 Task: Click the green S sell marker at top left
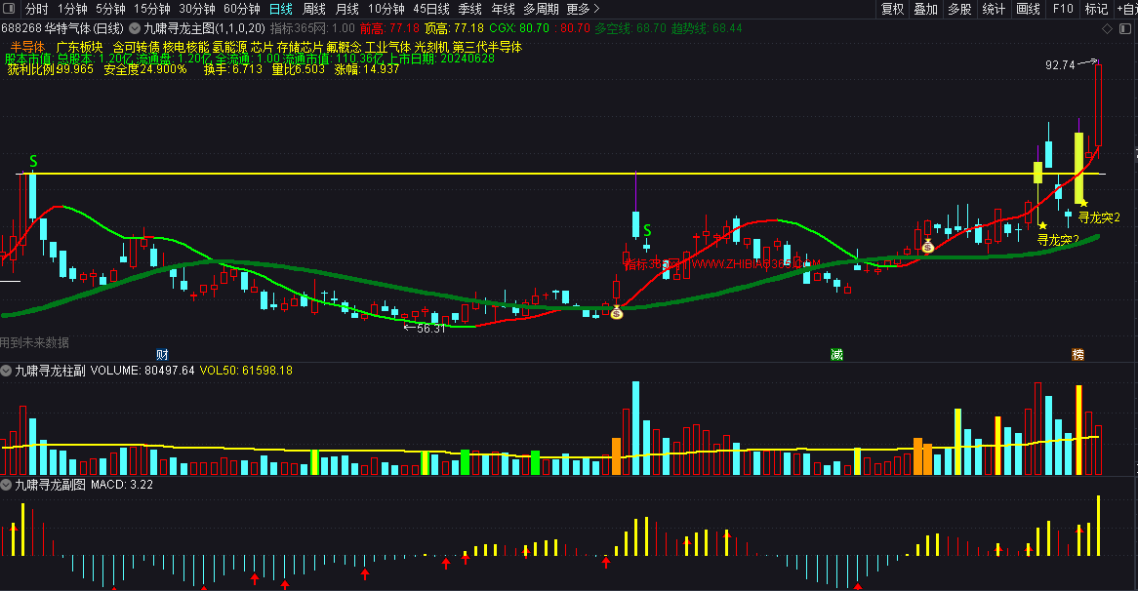(33, 161)
